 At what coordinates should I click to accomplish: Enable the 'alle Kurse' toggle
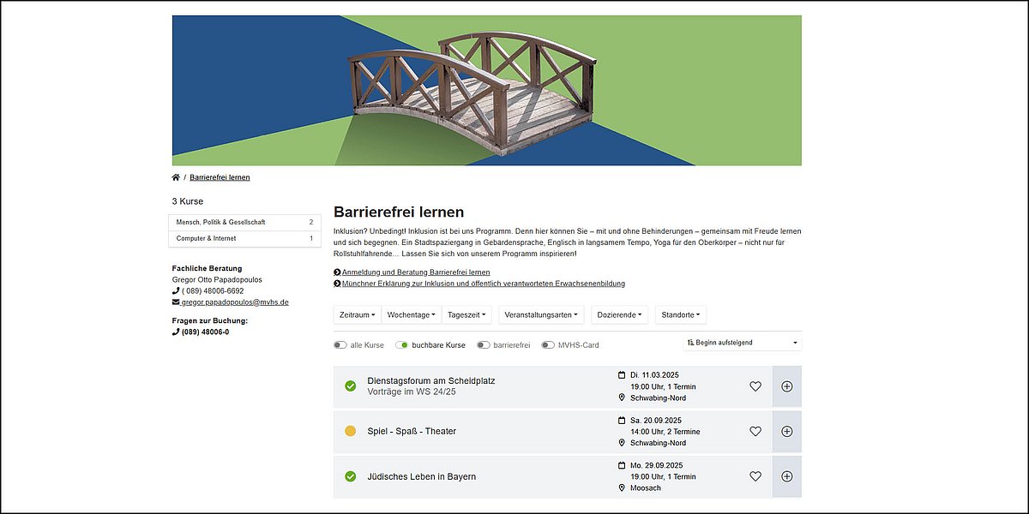click(x=340, y=344)
